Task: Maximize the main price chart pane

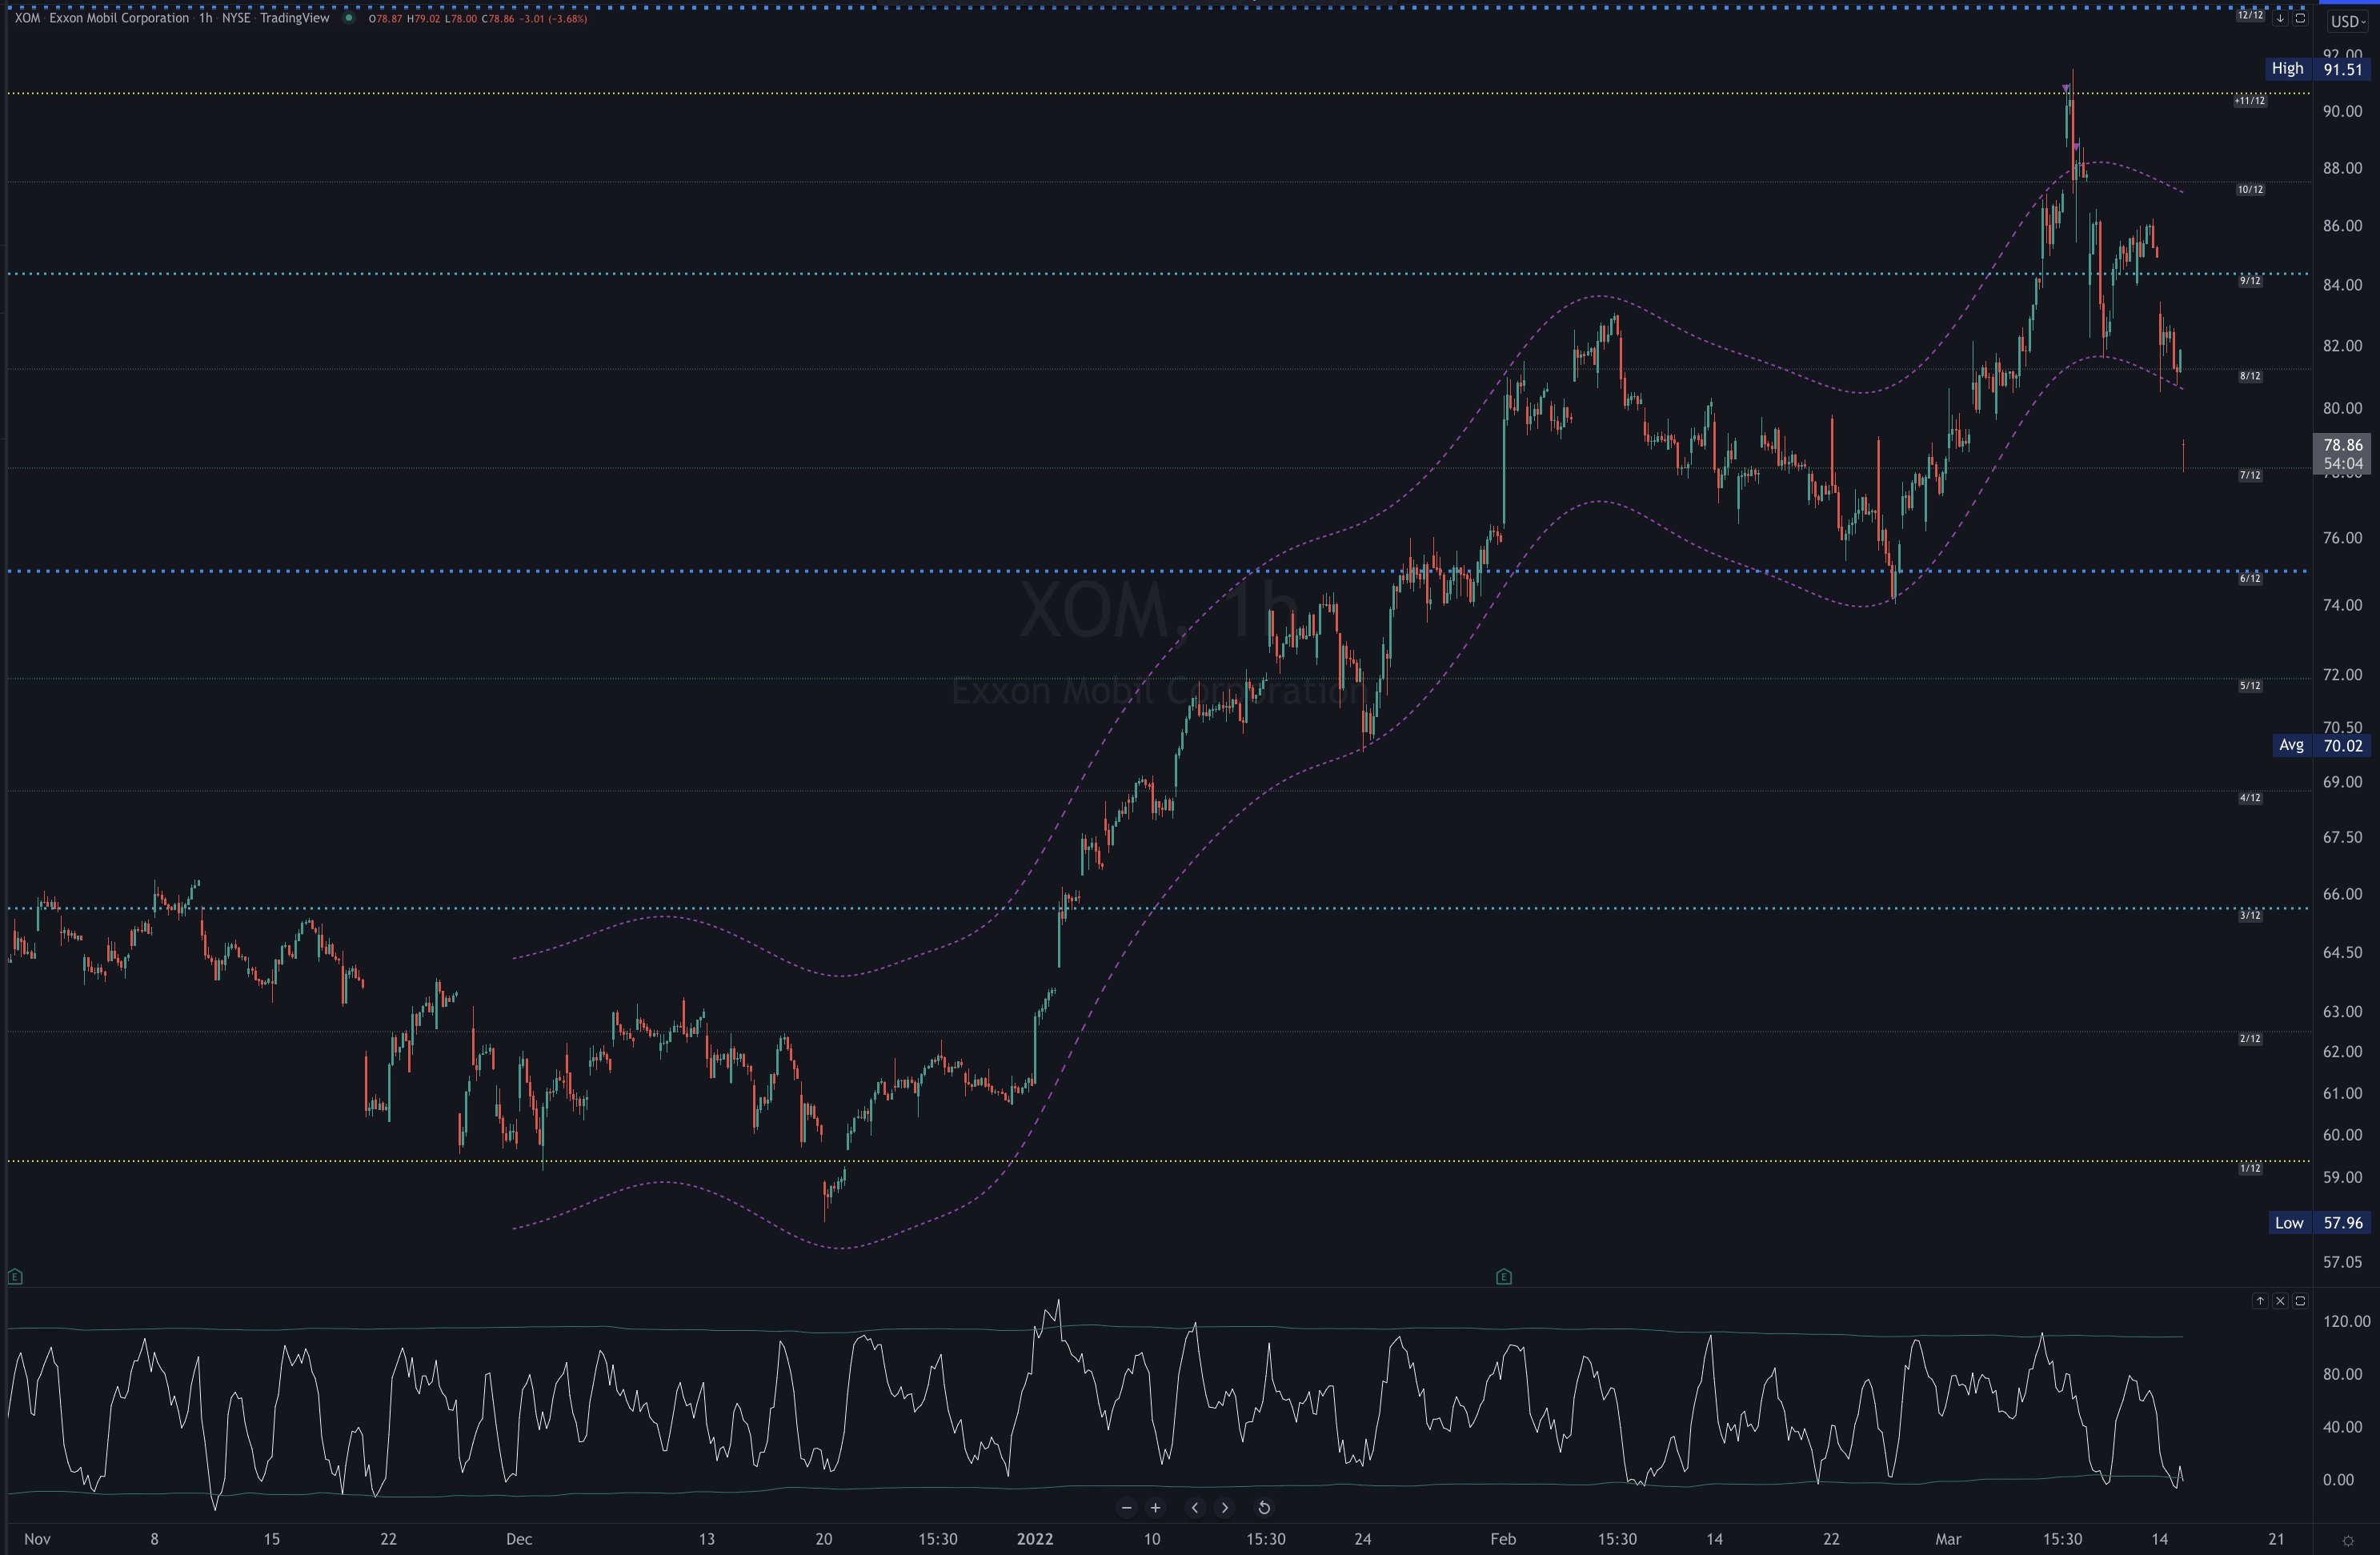Action: tap(2300, 18)
